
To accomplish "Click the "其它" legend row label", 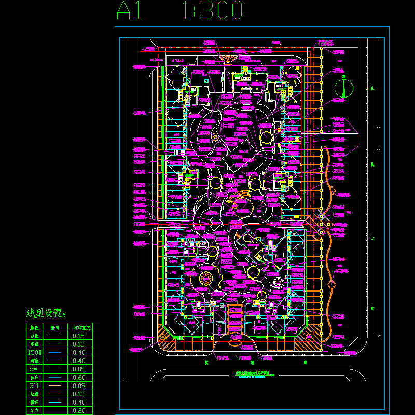I will point(34,410).
